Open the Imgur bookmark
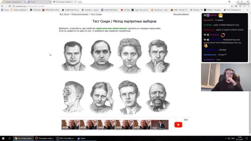Viewport: 251px width, 141px height. pos(140,10)
